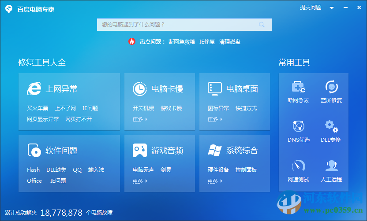The width and height of the screenshot is (367, 221).
Task: Select the Office fix link
Action: 34,181
